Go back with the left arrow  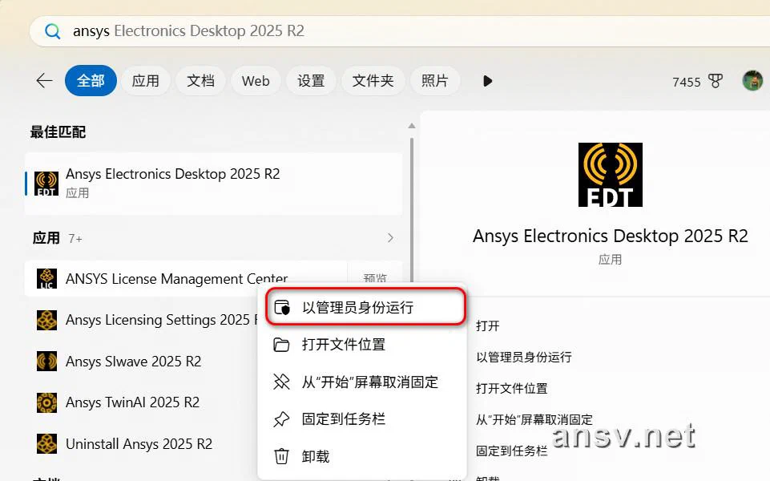[x=44, y=81]
